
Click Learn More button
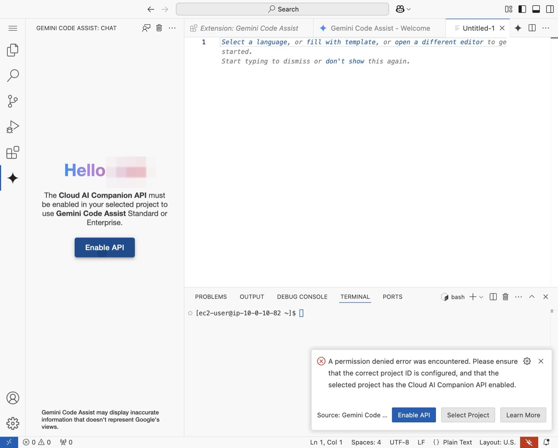523,415
